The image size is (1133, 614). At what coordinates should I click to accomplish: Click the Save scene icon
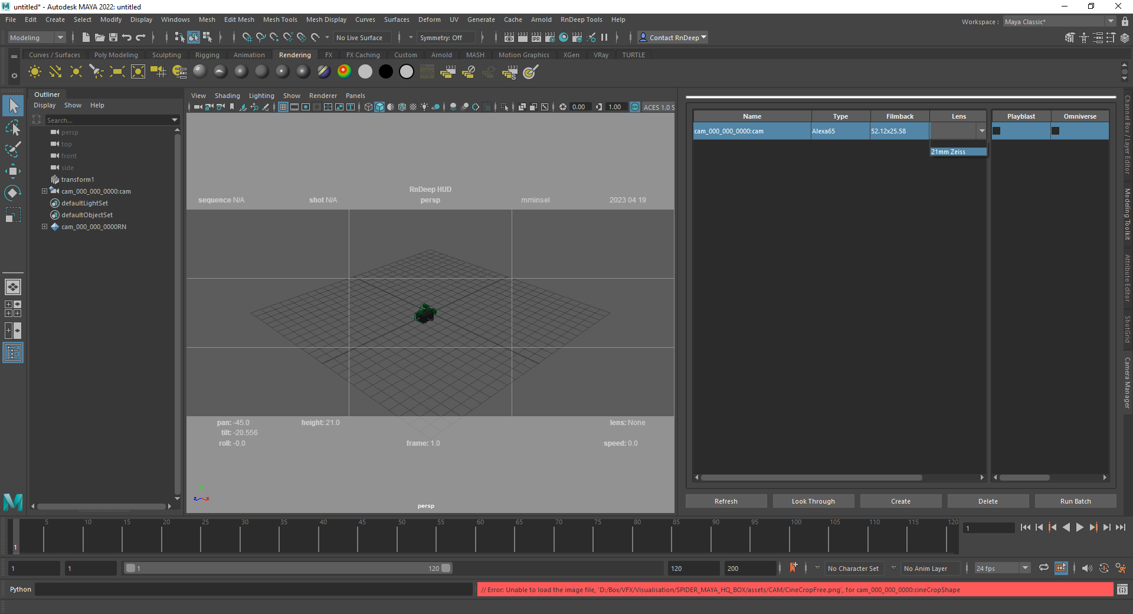[113, 38]
